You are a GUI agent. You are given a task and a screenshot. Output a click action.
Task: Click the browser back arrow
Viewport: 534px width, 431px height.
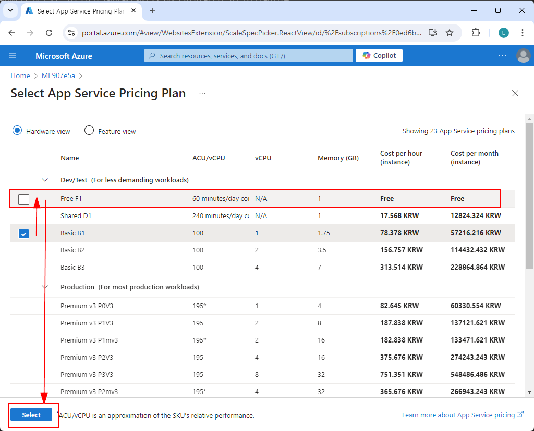click(x=11, y=33)
